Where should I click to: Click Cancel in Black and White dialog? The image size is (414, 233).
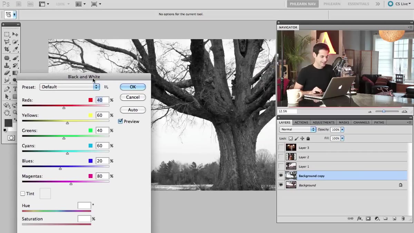point(133,97)
